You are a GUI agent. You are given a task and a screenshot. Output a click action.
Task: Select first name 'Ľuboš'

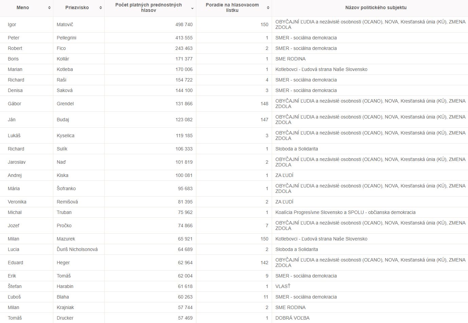14,297
